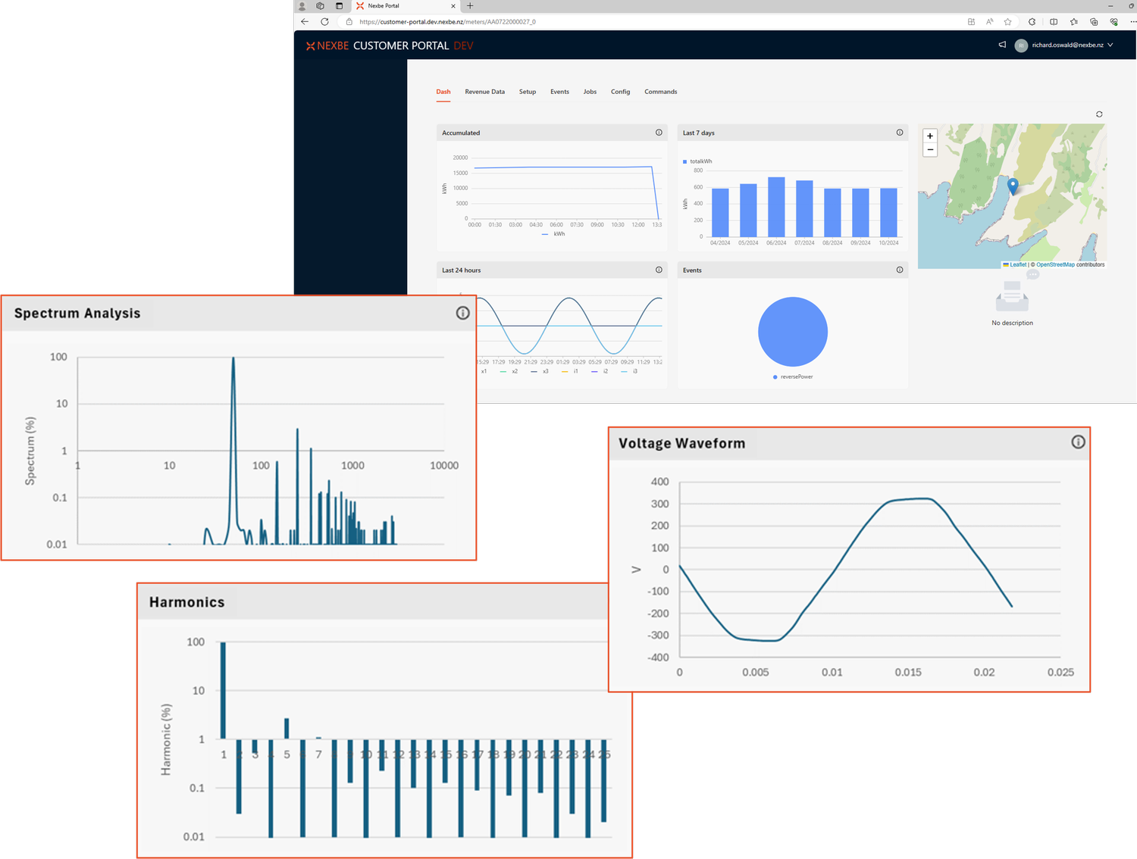Click the info icon on the Accumulated chart
Screen dimensions: 1137x859
click(x=659, y=132)
